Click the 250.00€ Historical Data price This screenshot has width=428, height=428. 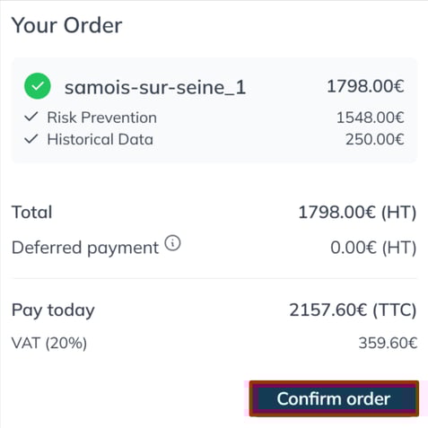point(375,139)
